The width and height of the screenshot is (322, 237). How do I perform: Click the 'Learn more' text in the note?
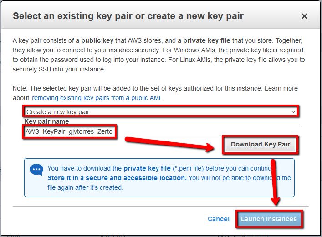coord(281,88)
